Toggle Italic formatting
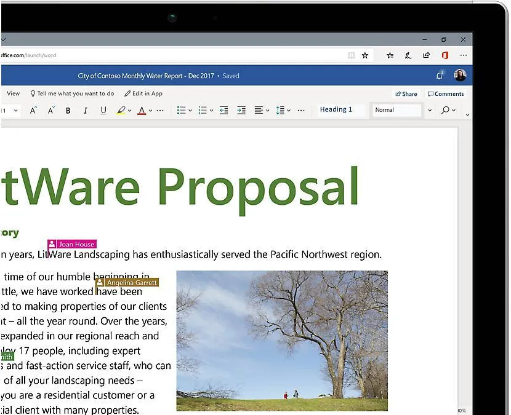The width and height of the screenshot is (511, 415). coord(86,111)
